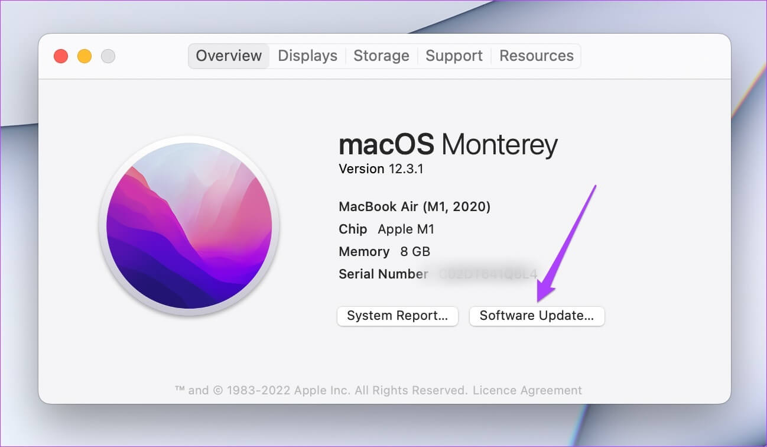The height and width of the screenshot is (447, 767).
Task: Open System Report
Action: 397,316
